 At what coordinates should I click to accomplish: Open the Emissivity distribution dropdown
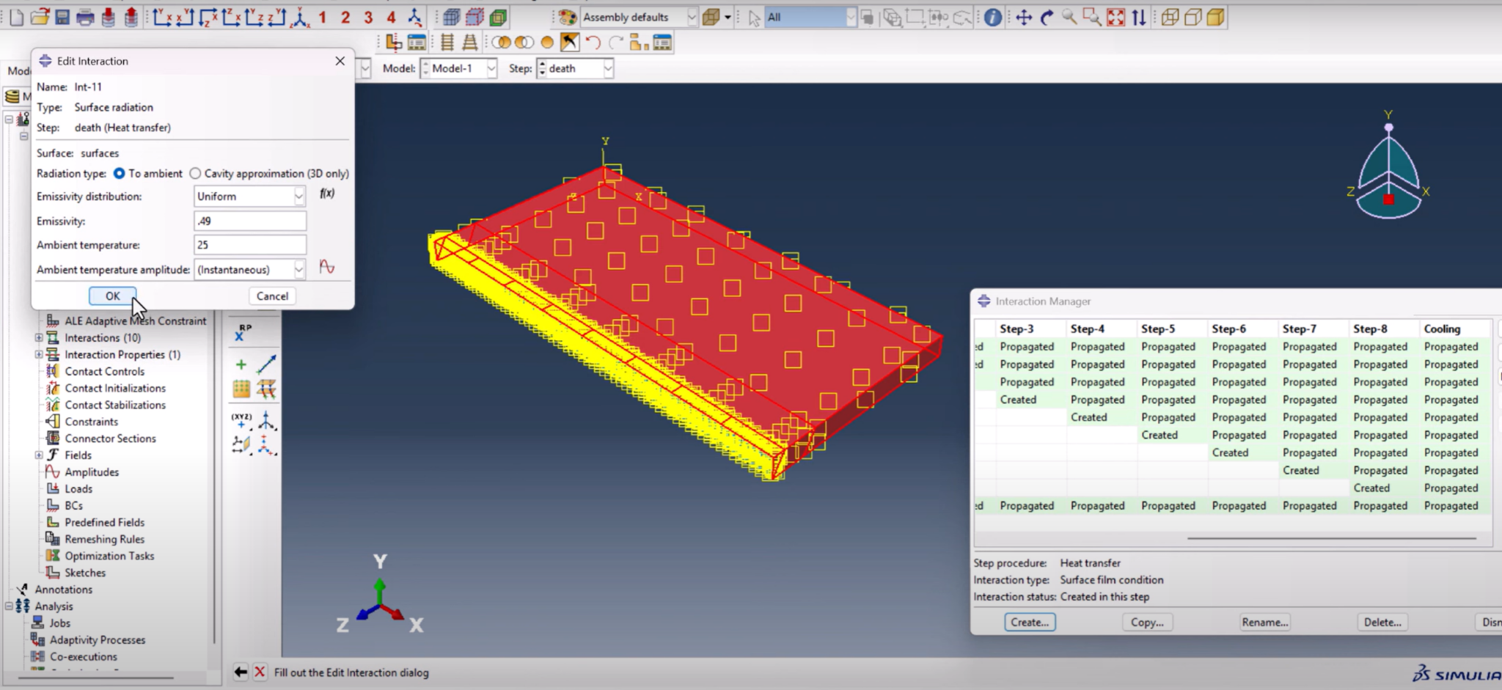pyautogui.click(x=298, y=196)
